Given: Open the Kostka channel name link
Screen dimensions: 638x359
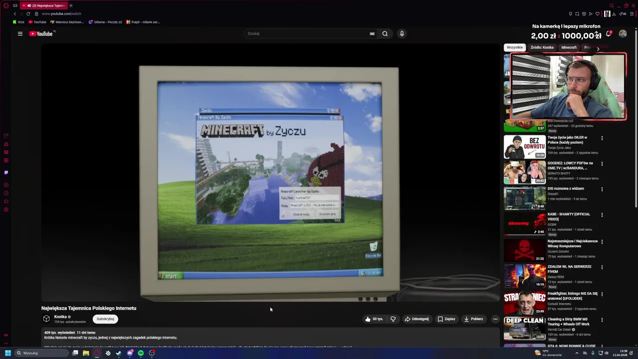Looking at the screenshot, I should tap(60, 317).
